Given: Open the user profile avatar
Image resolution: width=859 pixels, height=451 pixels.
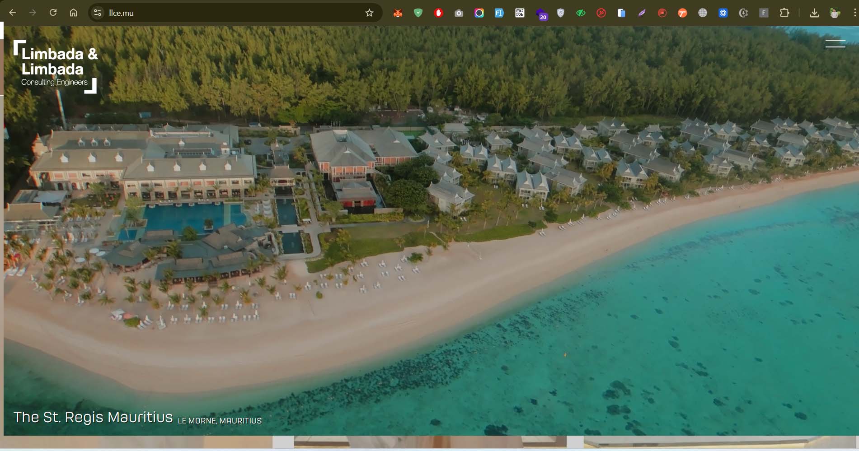Looking at the screenshot, I should [x=835, y=13].
